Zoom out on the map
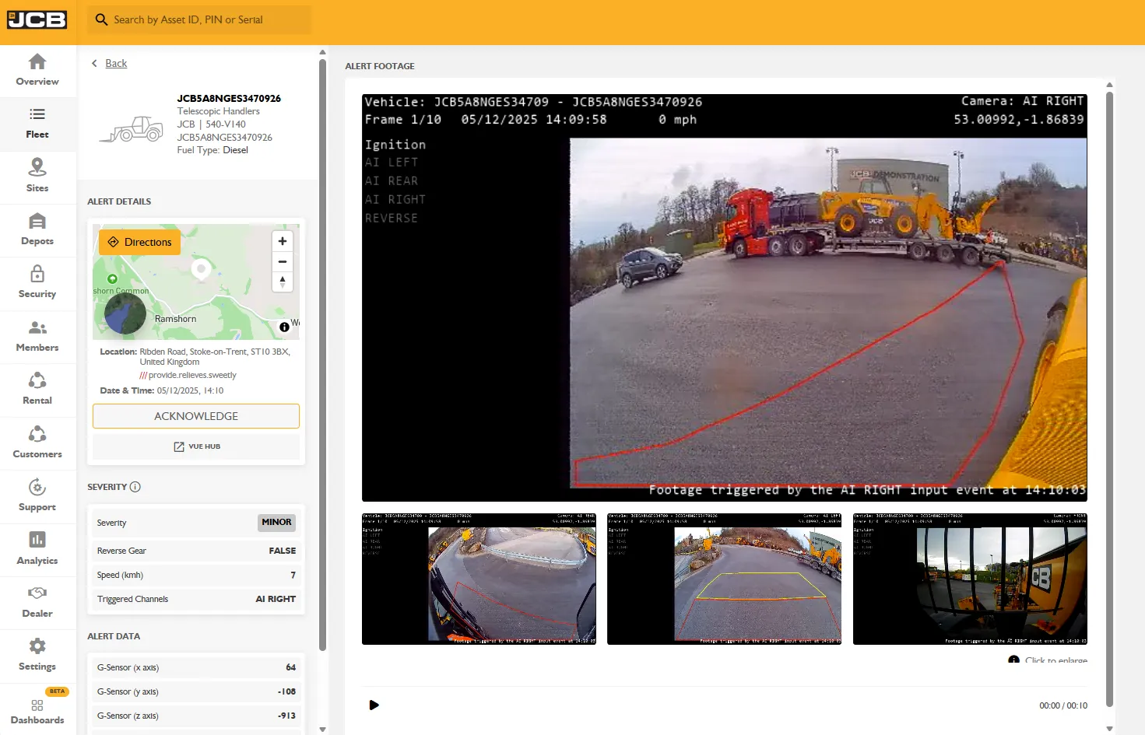Screen dimensions: 1145x735 pos(283,261)
